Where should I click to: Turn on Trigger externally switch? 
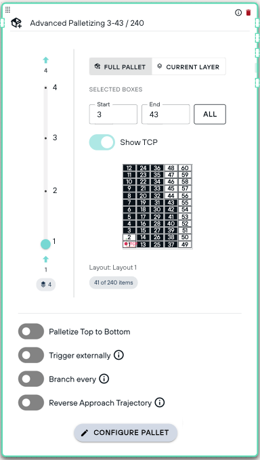click(x=31, y=355)
